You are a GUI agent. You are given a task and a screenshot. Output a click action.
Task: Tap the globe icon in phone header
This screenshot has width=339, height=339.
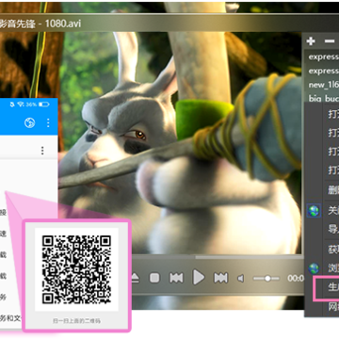tap(29, 122)
